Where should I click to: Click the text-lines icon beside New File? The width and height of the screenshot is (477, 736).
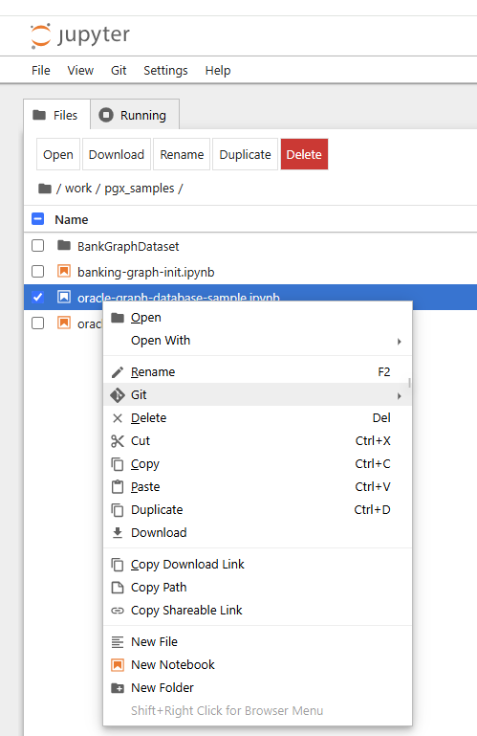[118, 641]
